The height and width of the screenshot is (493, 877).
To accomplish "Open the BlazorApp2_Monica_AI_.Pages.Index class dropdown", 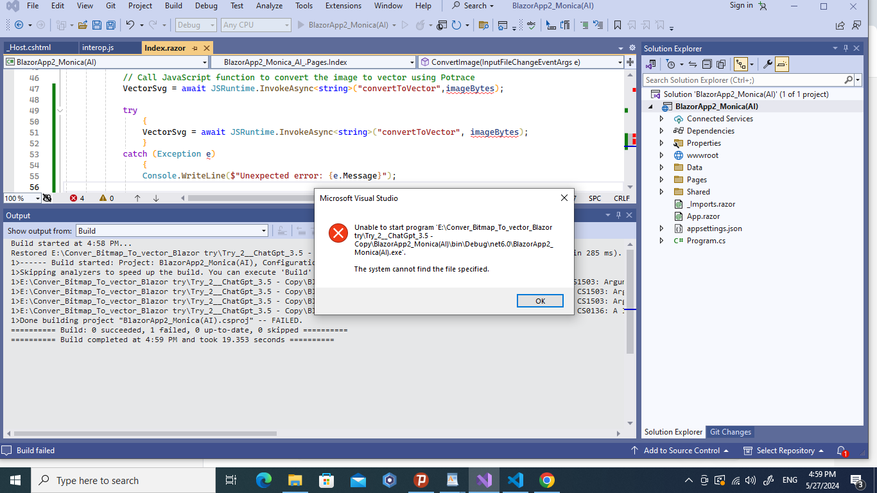I will tap(313, 62).
